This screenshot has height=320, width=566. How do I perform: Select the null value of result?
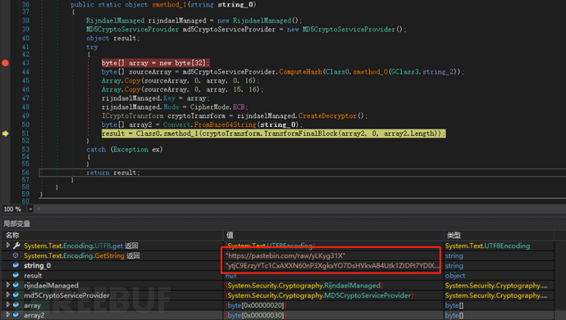tap(231, 276)
